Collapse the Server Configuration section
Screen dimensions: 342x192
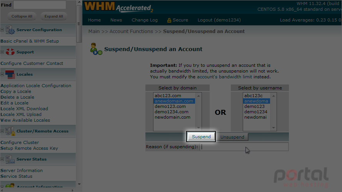[2, 30]
